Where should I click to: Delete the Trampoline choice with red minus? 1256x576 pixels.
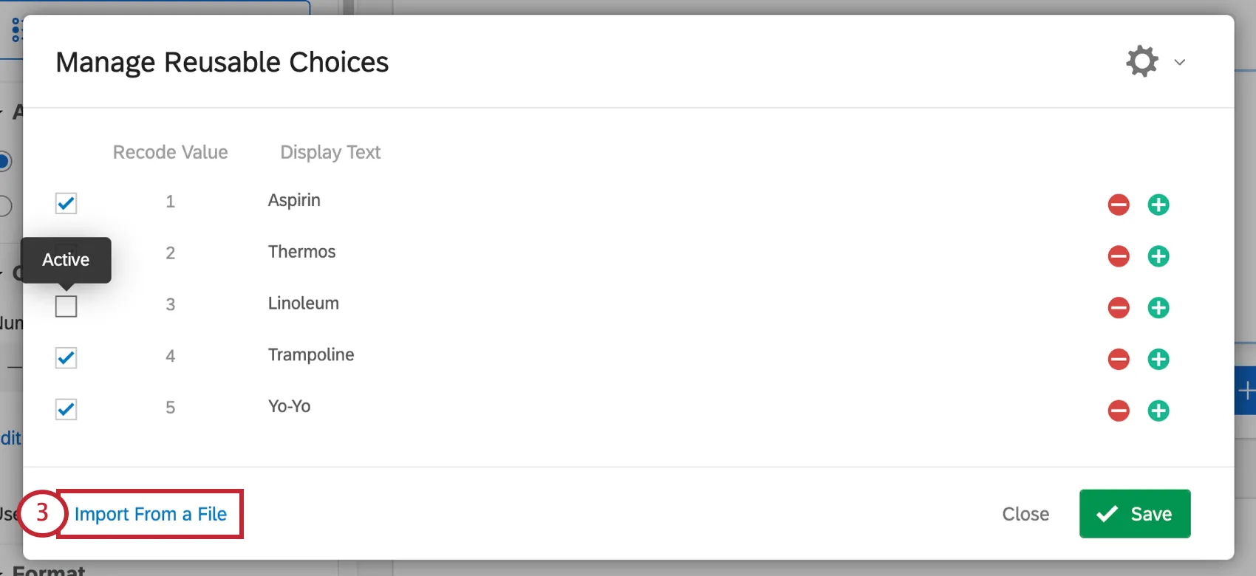1118,360
